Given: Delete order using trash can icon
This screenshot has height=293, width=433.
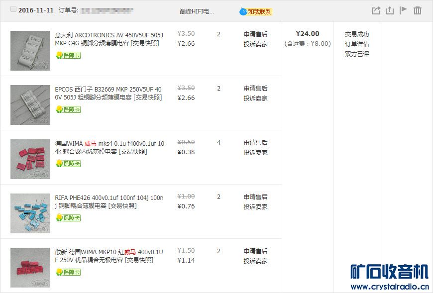Looking at the screenshot, I should tap(418, 10).
